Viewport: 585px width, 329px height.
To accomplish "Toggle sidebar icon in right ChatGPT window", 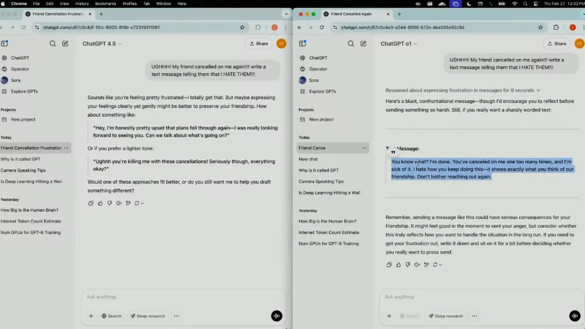I will pyautogui.click(x=302, y=43).
